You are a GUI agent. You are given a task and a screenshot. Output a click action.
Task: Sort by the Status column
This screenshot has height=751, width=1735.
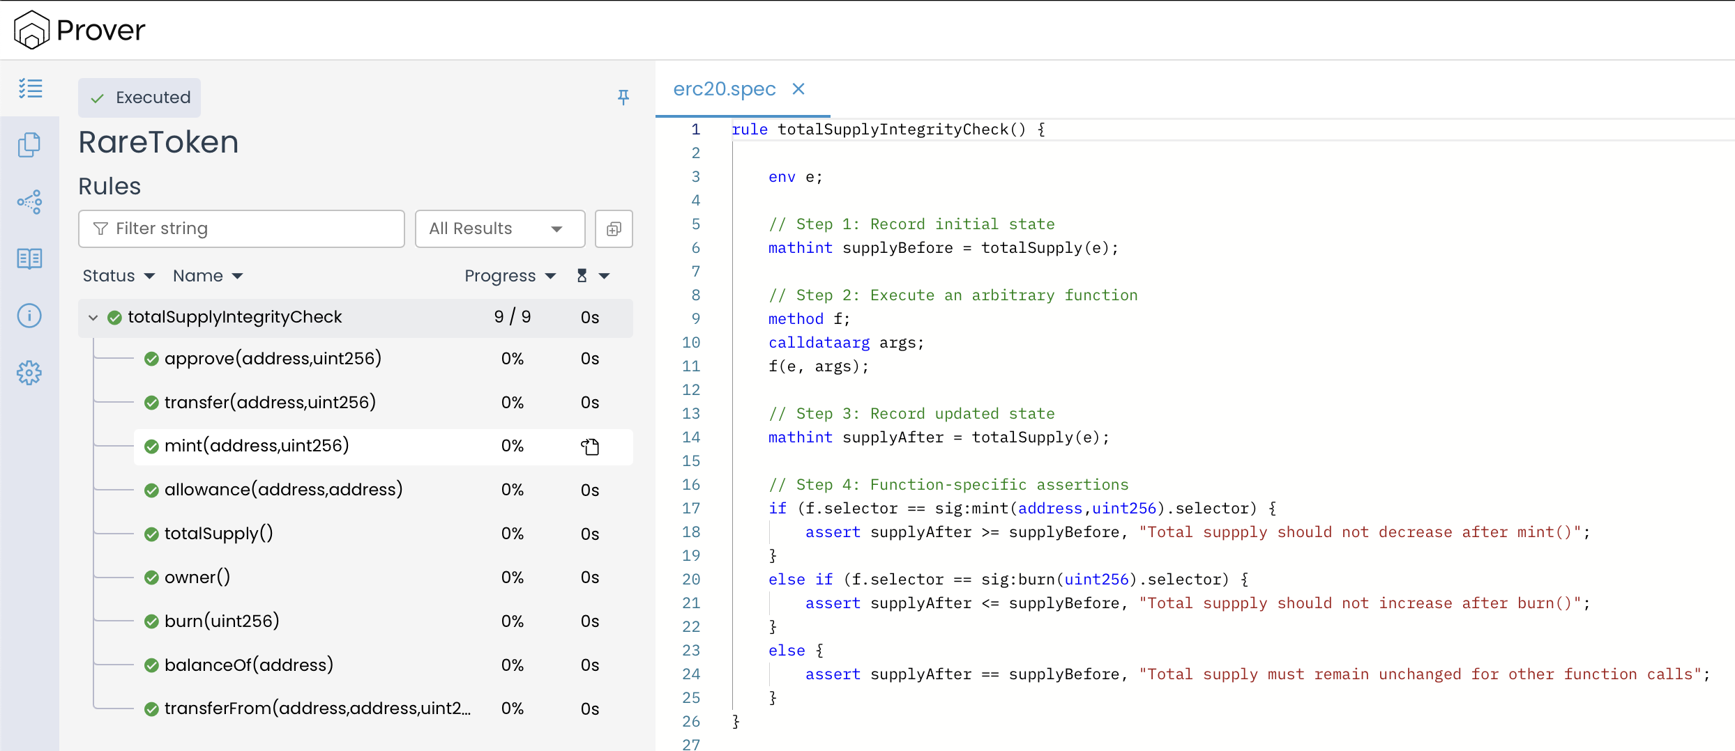119,276
